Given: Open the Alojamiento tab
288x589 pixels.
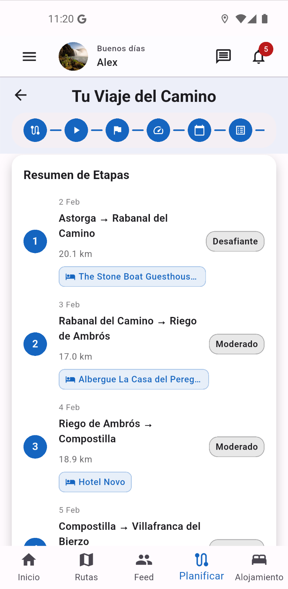Looking at the screenshot, I should 259,567.
